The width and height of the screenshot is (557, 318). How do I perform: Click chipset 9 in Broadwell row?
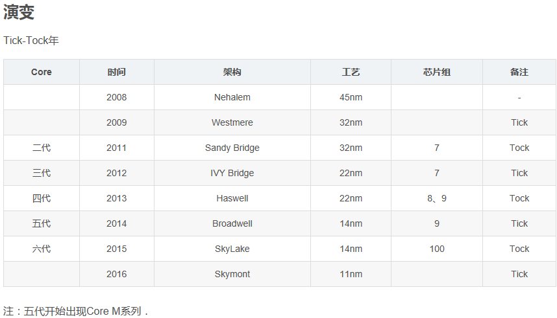pyautogui.click(x=437, y=223)
